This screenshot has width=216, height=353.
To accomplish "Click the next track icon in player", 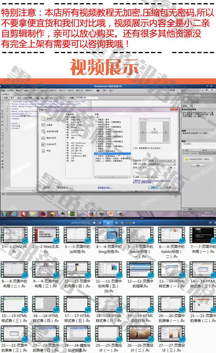I will [117, 223].
